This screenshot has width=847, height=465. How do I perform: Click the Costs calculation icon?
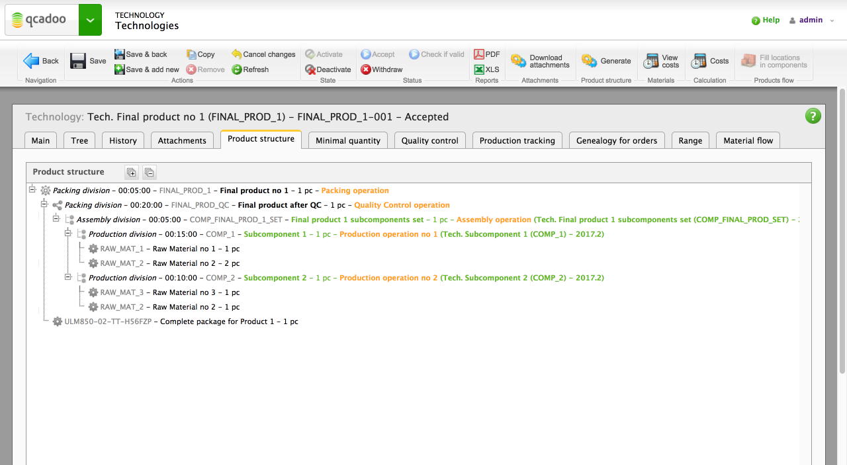tap(699, 61)
